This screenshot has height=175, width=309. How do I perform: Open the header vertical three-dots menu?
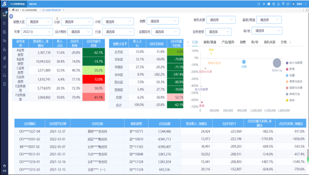tap(306, 4)
